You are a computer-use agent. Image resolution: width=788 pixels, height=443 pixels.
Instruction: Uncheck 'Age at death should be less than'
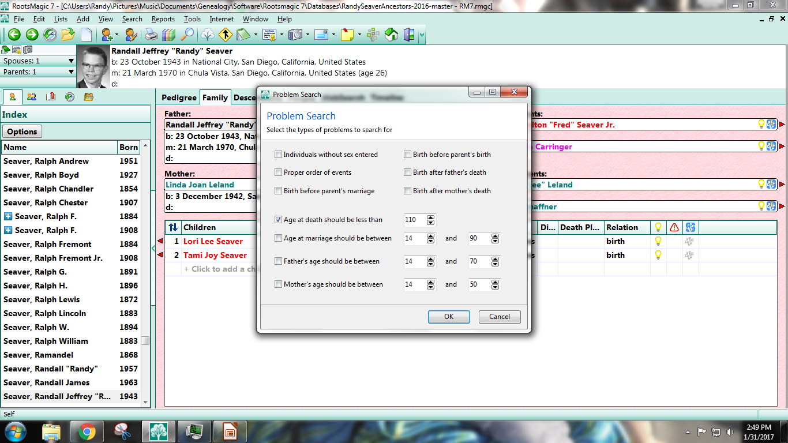pyautogui.click(x=279, y=220)
